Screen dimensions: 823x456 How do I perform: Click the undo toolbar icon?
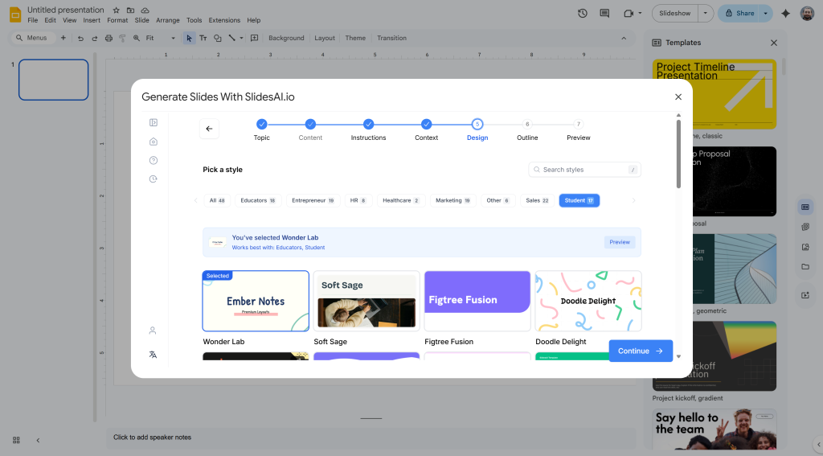click(x=80, y=38)
